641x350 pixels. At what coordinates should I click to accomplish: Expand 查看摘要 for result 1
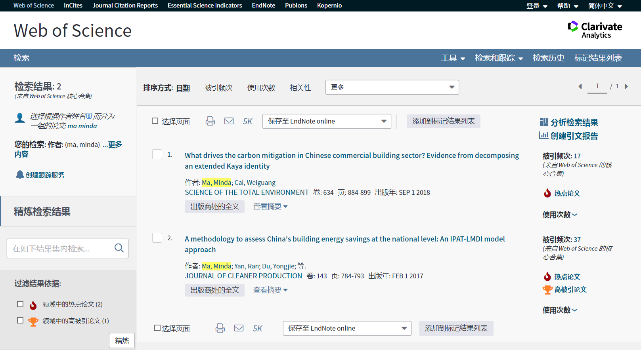(270, 206)
